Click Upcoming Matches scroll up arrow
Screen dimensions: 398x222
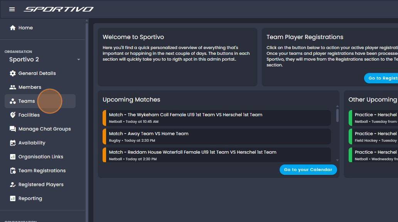337,106
